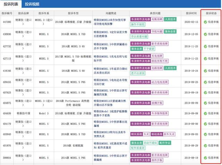222x165 pixels.
Task: Click the green check icon for complaint 404639
Action: [x=205, y=113]
